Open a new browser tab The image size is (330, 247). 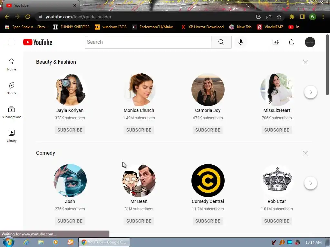pos(87,5)
